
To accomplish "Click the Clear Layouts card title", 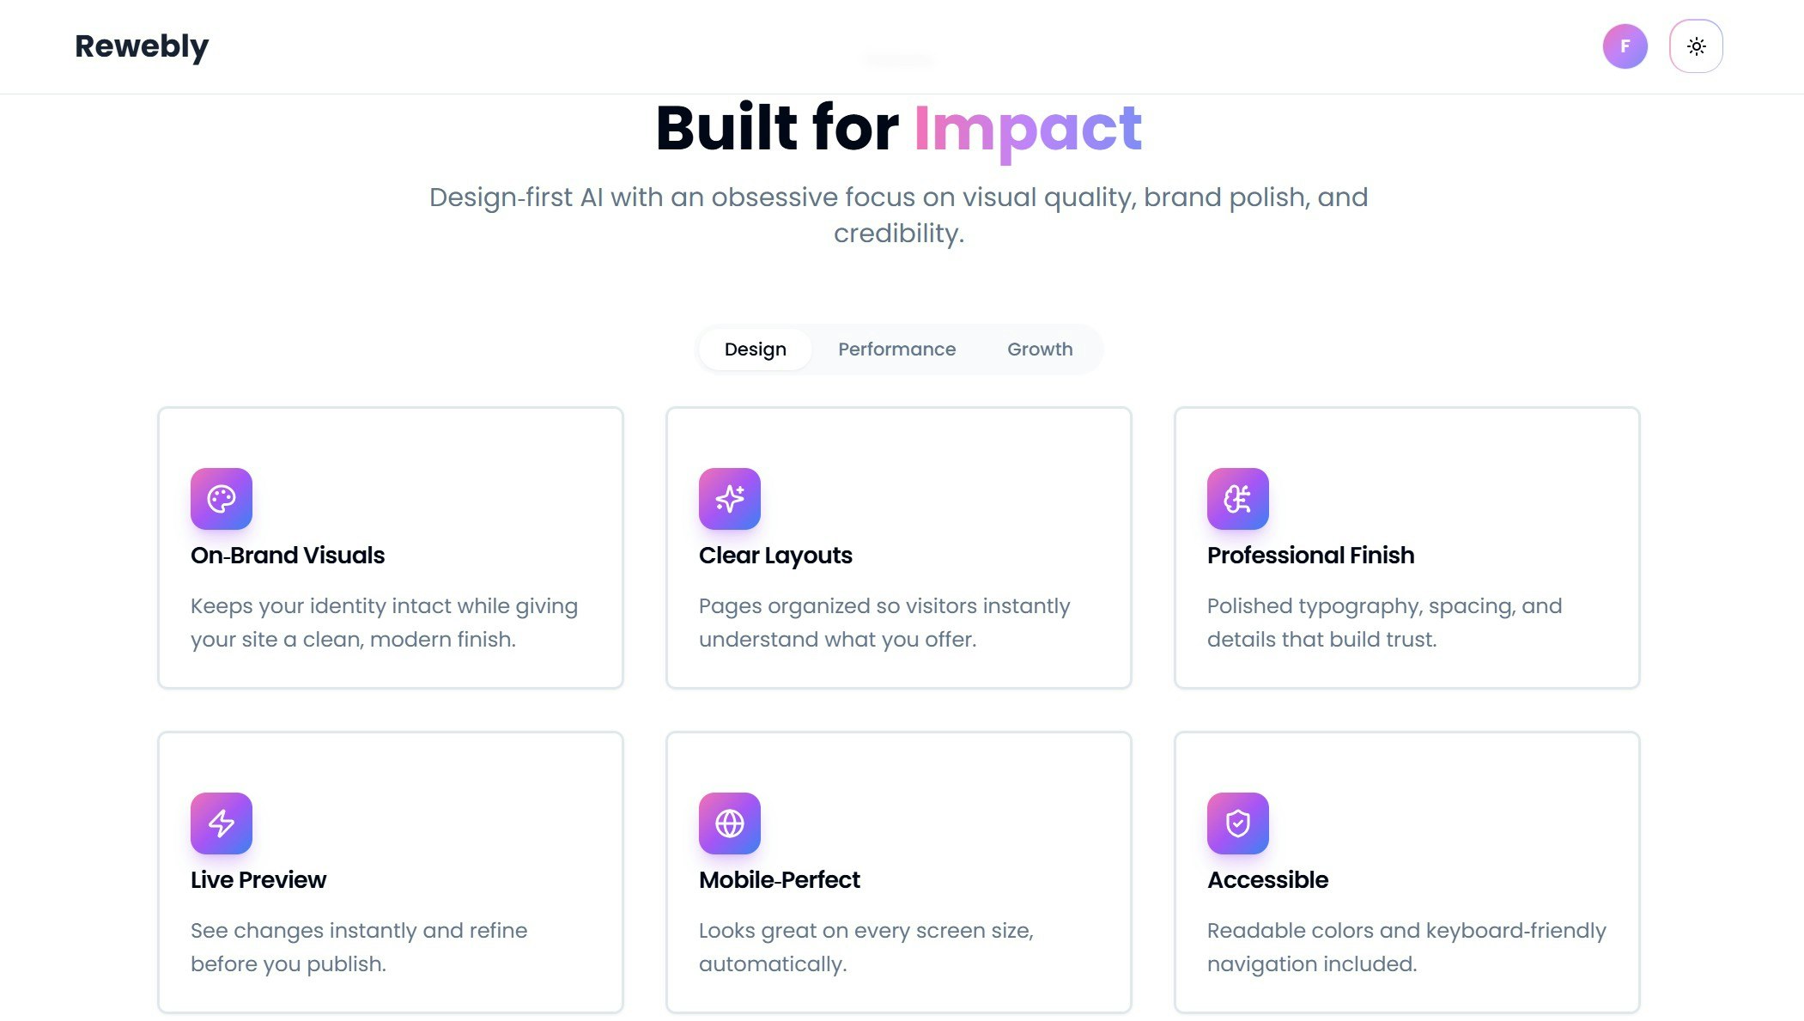I will tap(775, 556).
